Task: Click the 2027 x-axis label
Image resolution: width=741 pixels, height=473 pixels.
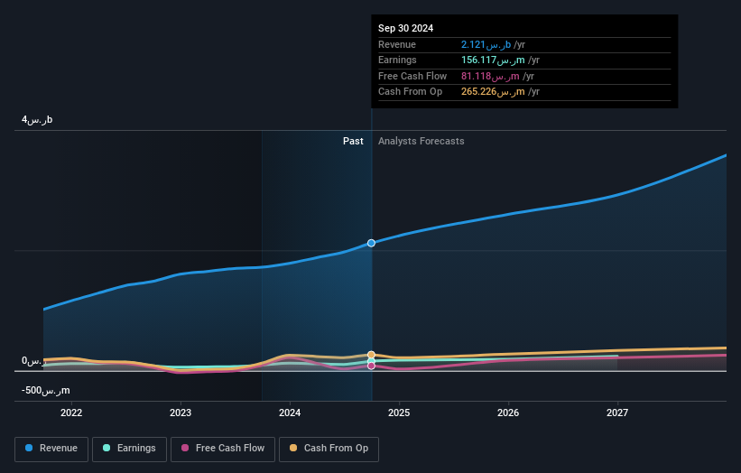Action: (x=617, y=413)
